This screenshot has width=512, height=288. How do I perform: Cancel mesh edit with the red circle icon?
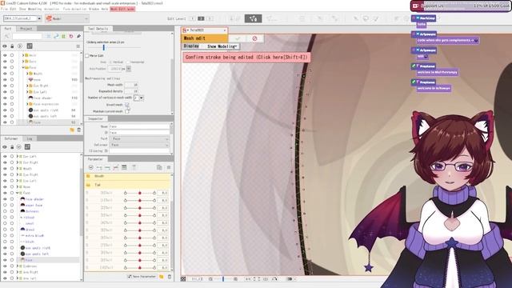coord(254,38)
